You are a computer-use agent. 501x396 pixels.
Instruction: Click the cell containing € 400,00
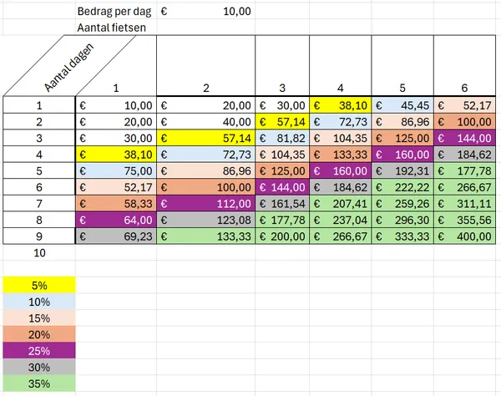467,236
